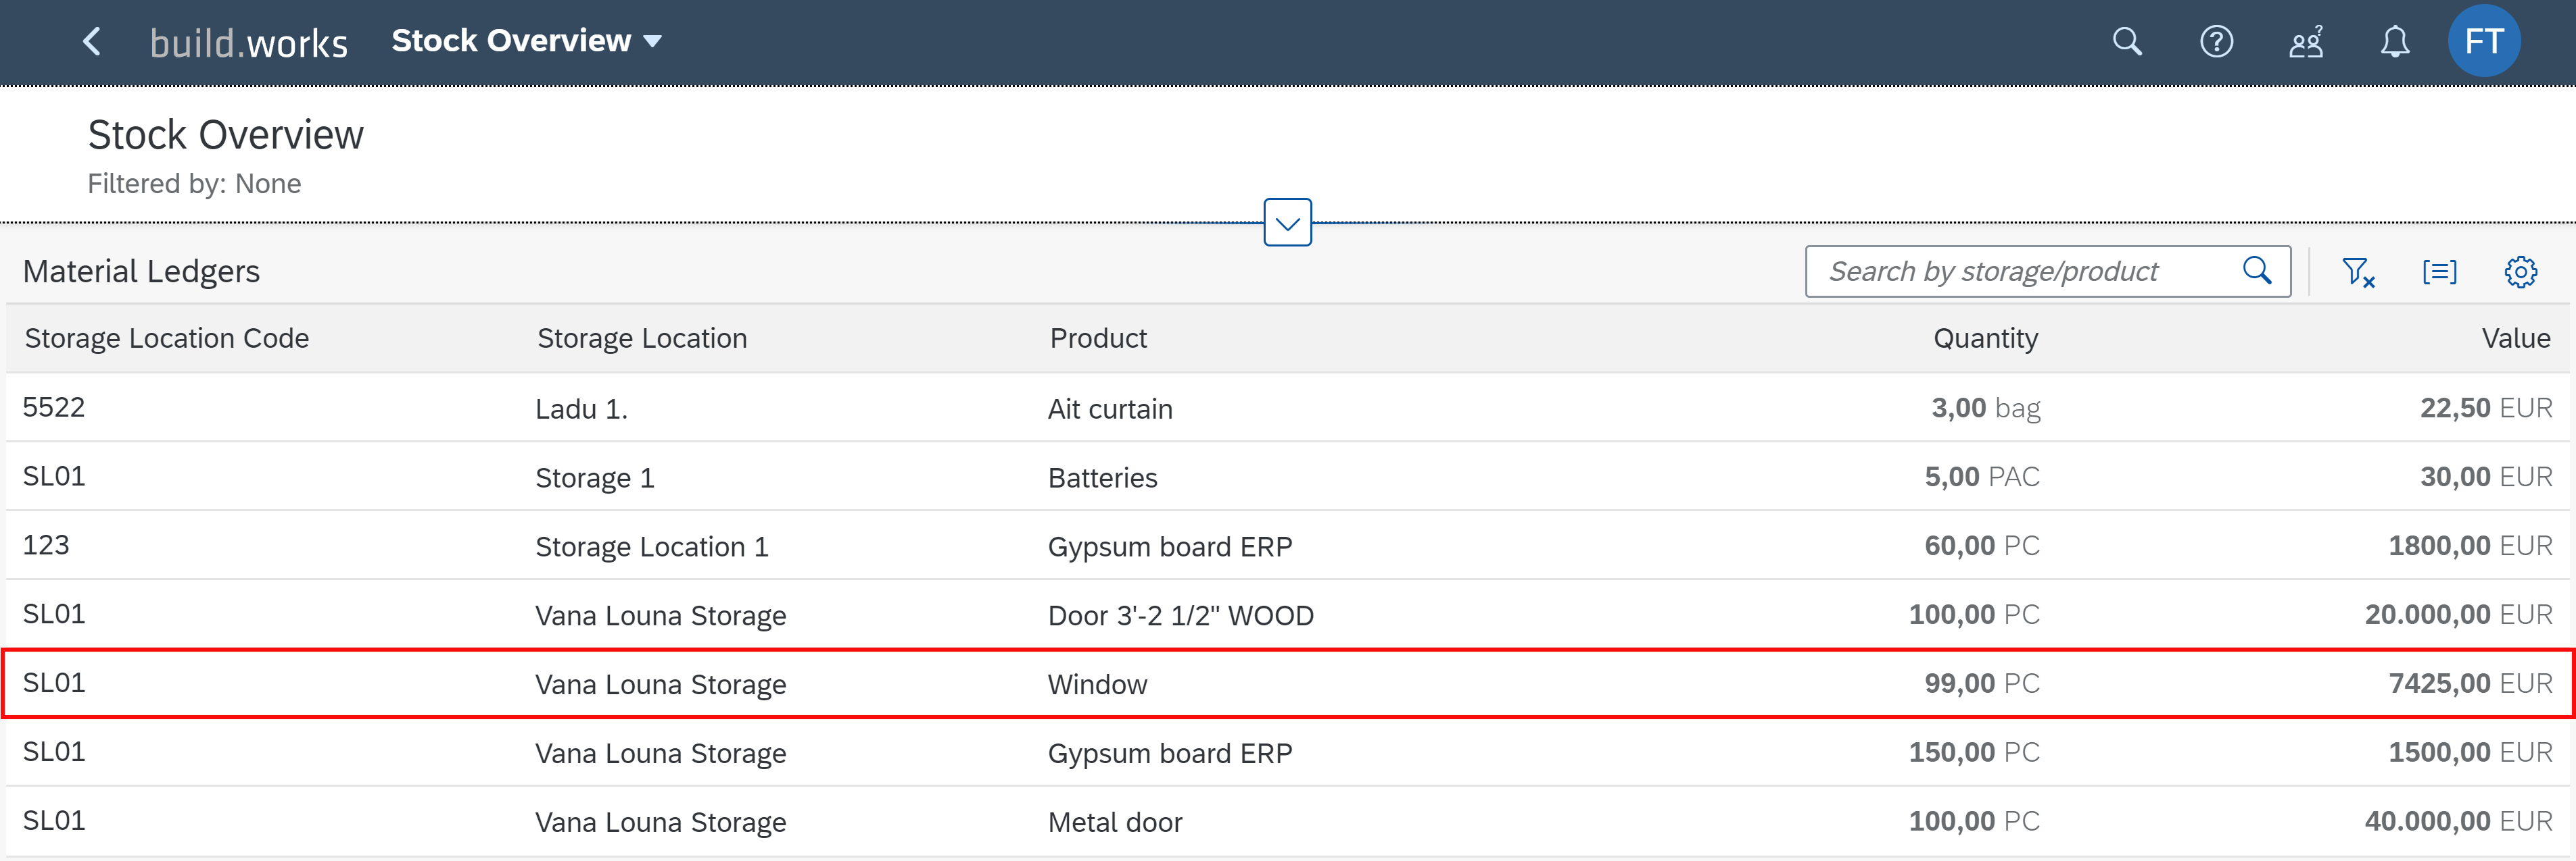Click the Material Ledgers table title
This screenshot has height=861, width=2576.
click(141, 271)
